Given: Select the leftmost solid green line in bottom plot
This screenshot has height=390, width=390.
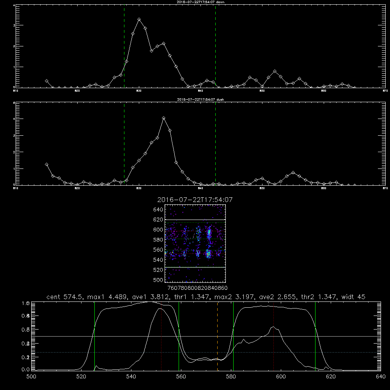Looking at the screenshot, I should (x=94, y=336).
